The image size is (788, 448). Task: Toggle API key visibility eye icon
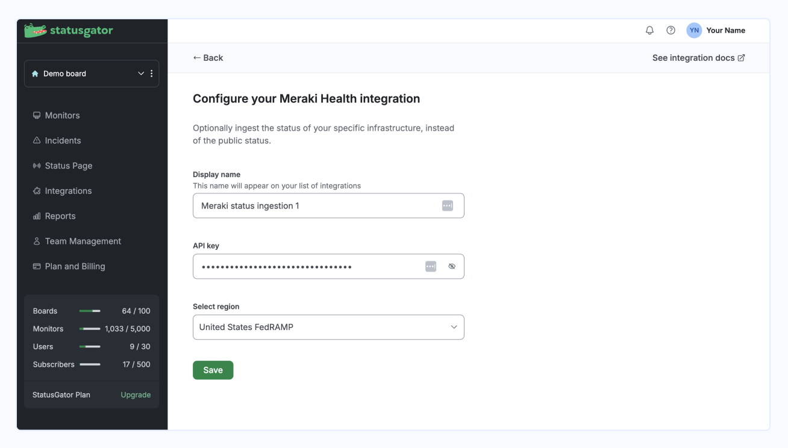[452, 266]
